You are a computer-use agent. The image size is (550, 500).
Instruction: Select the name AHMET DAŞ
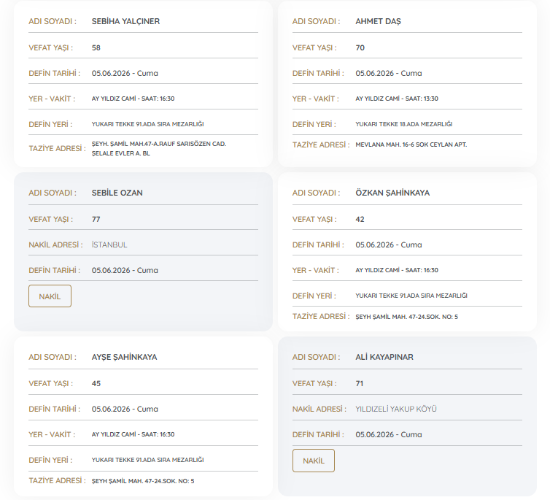[x=378, y=21]
